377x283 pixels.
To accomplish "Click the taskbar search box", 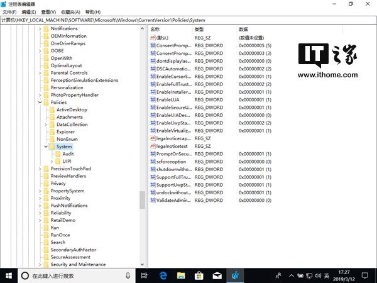I will pos(76,276).
